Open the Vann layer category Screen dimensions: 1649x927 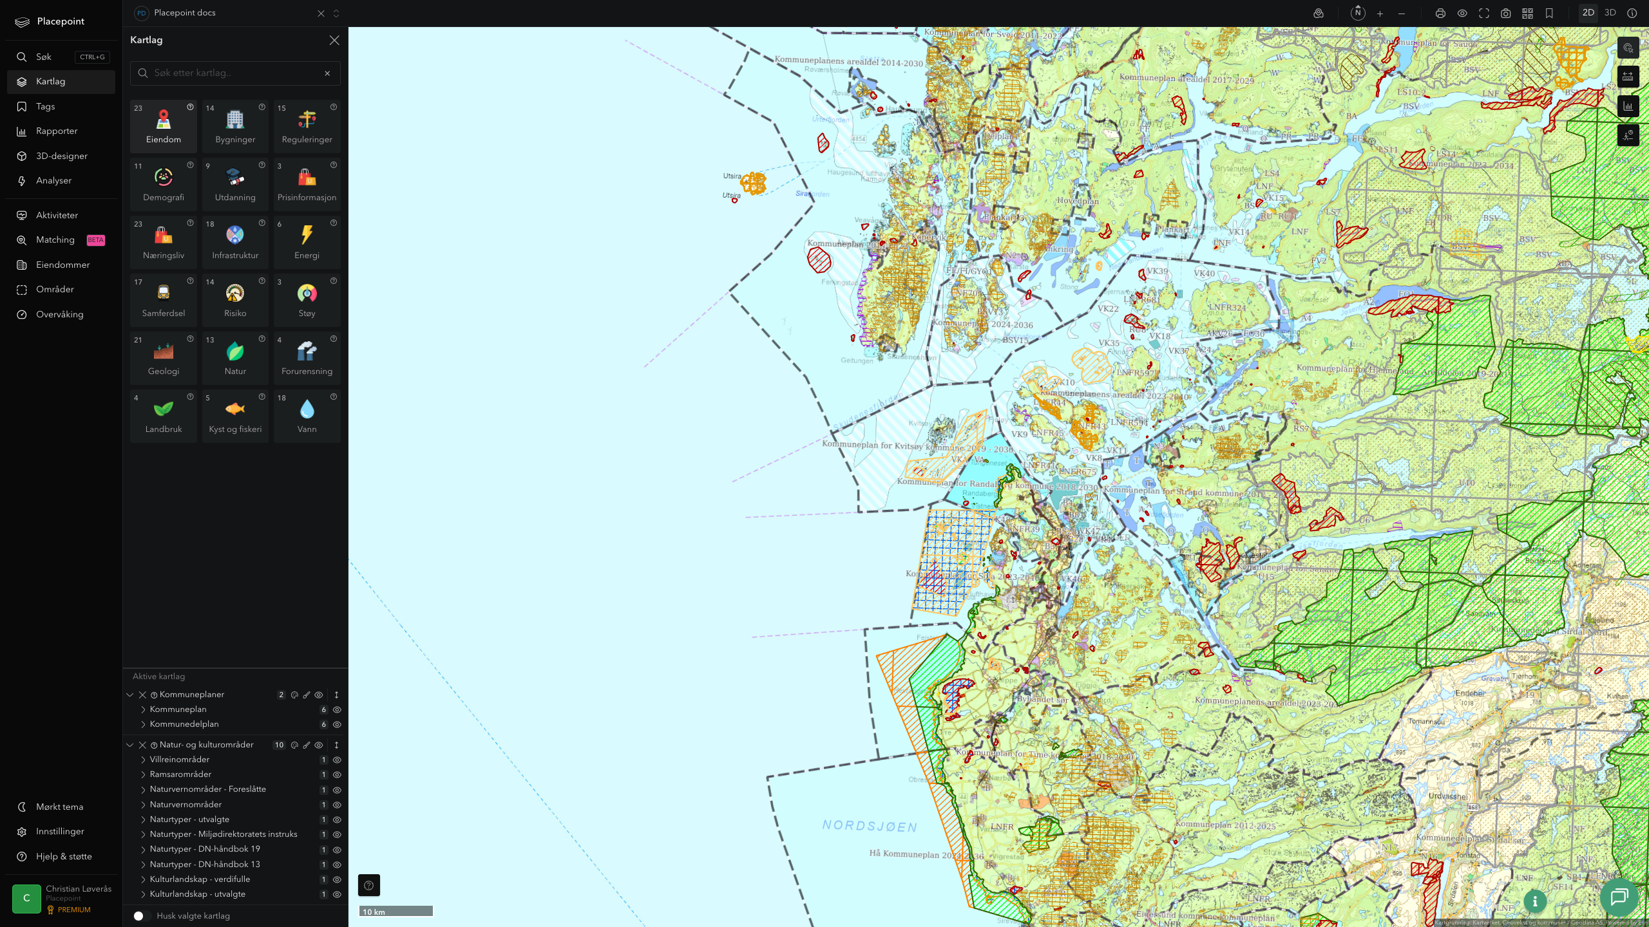tap(307, 416)
